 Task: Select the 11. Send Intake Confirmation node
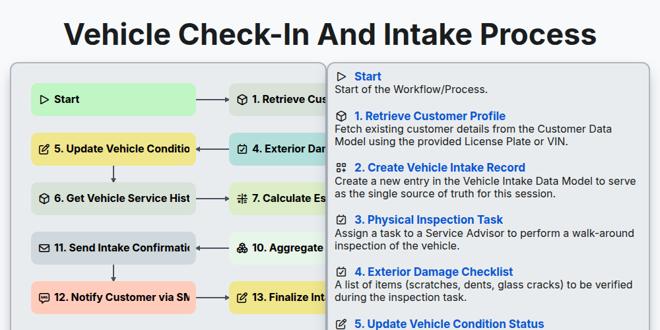point(114,248)
